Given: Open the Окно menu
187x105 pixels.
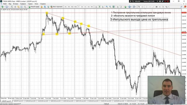Looking at the screenshot, I should click(x=36, y=4).
